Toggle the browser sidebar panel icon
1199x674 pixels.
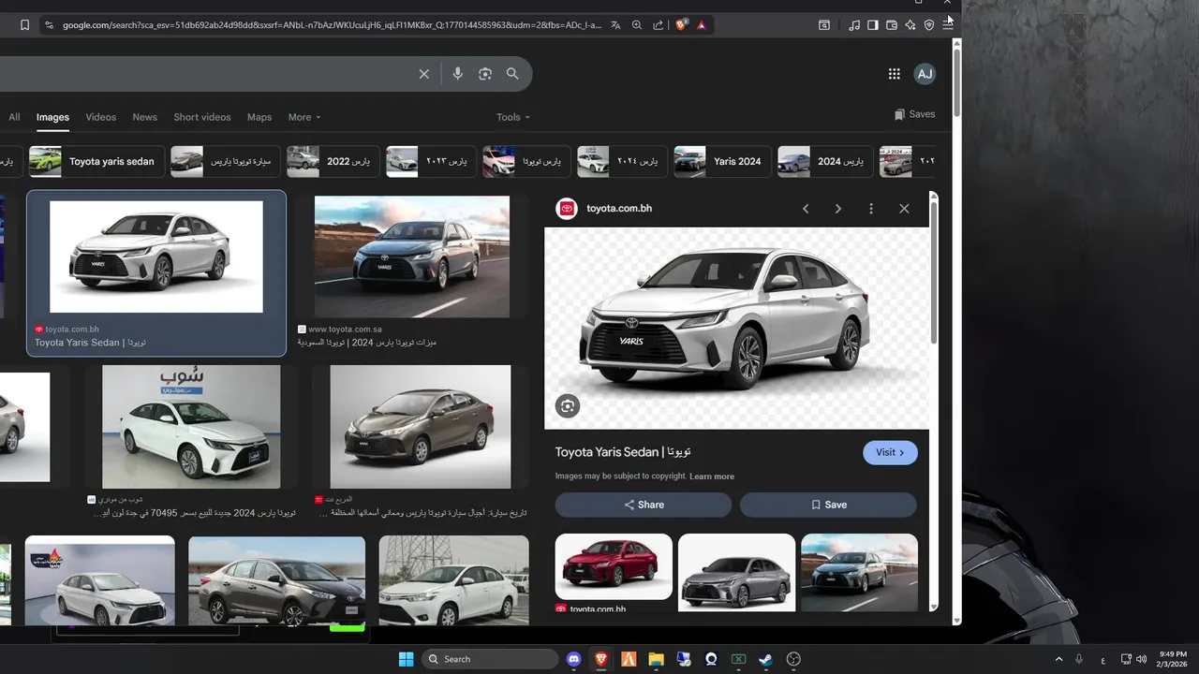[x=872, y=25]
